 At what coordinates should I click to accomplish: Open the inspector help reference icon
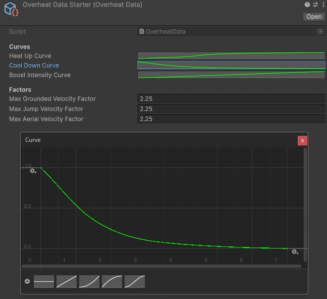(307, 5)
